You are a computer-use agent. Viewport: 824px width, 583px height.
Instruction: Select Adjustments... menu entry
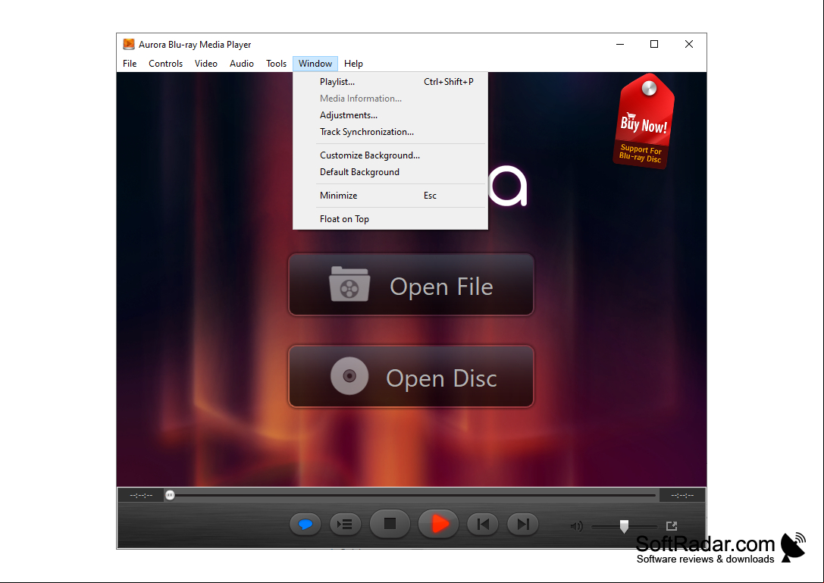pos(390,115)
